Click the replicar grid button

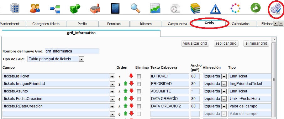click(226, 43)
